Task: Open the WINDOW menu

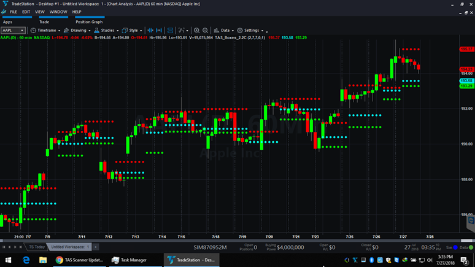Action: pyautogui.click(x=58, y=12)
